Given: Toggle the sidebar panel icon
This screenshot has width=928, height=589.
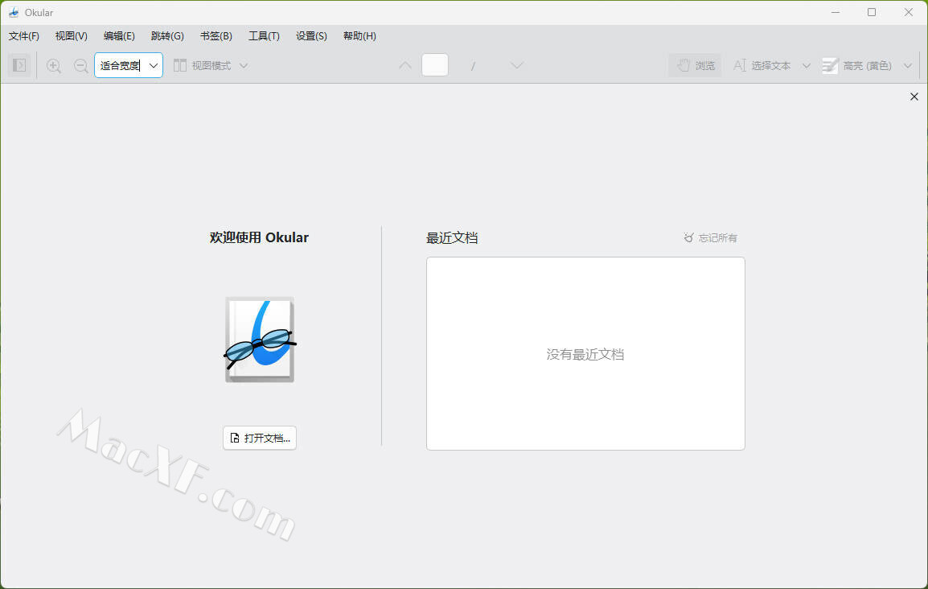Looking at the screenshot, I should click(x=19, y=65).
